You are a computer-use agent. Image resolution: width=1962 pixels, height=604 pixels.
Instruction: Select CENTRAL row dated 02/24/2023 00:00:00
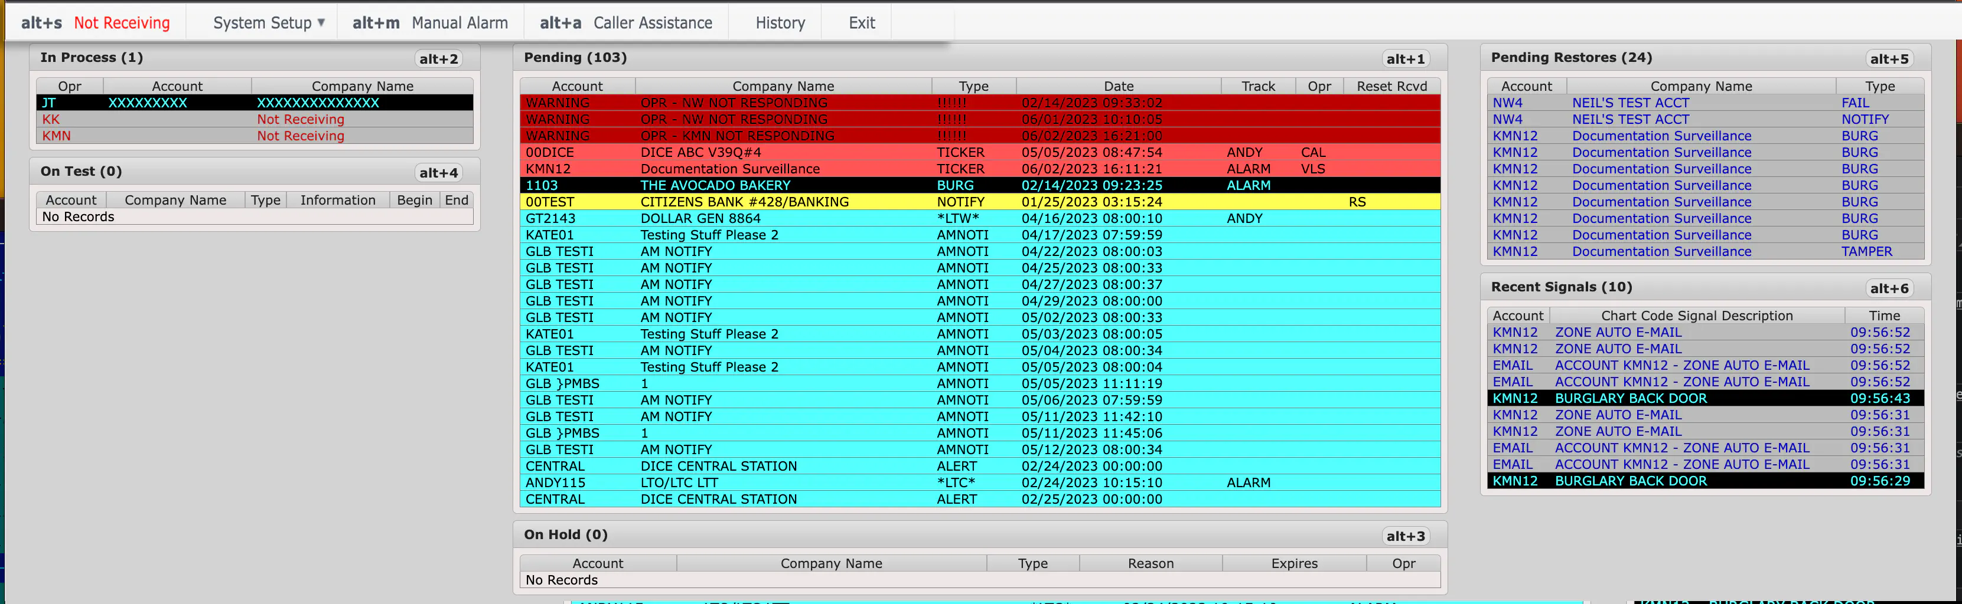980,467
